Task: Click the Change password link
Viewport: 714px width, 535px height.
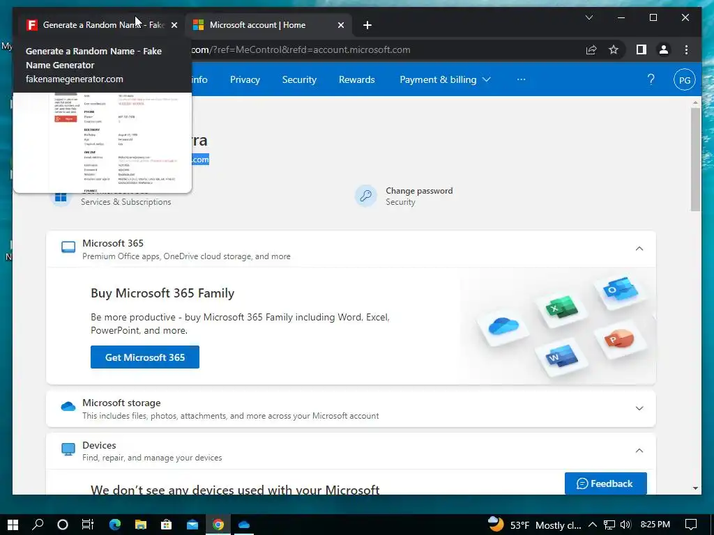Action: coord(419,191)
